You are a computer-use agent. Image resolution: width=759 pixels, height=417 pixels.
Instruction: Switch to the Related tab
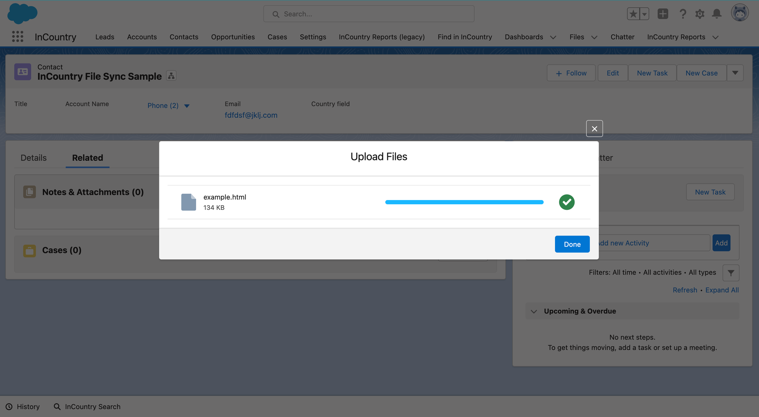[x=87, y=158]
